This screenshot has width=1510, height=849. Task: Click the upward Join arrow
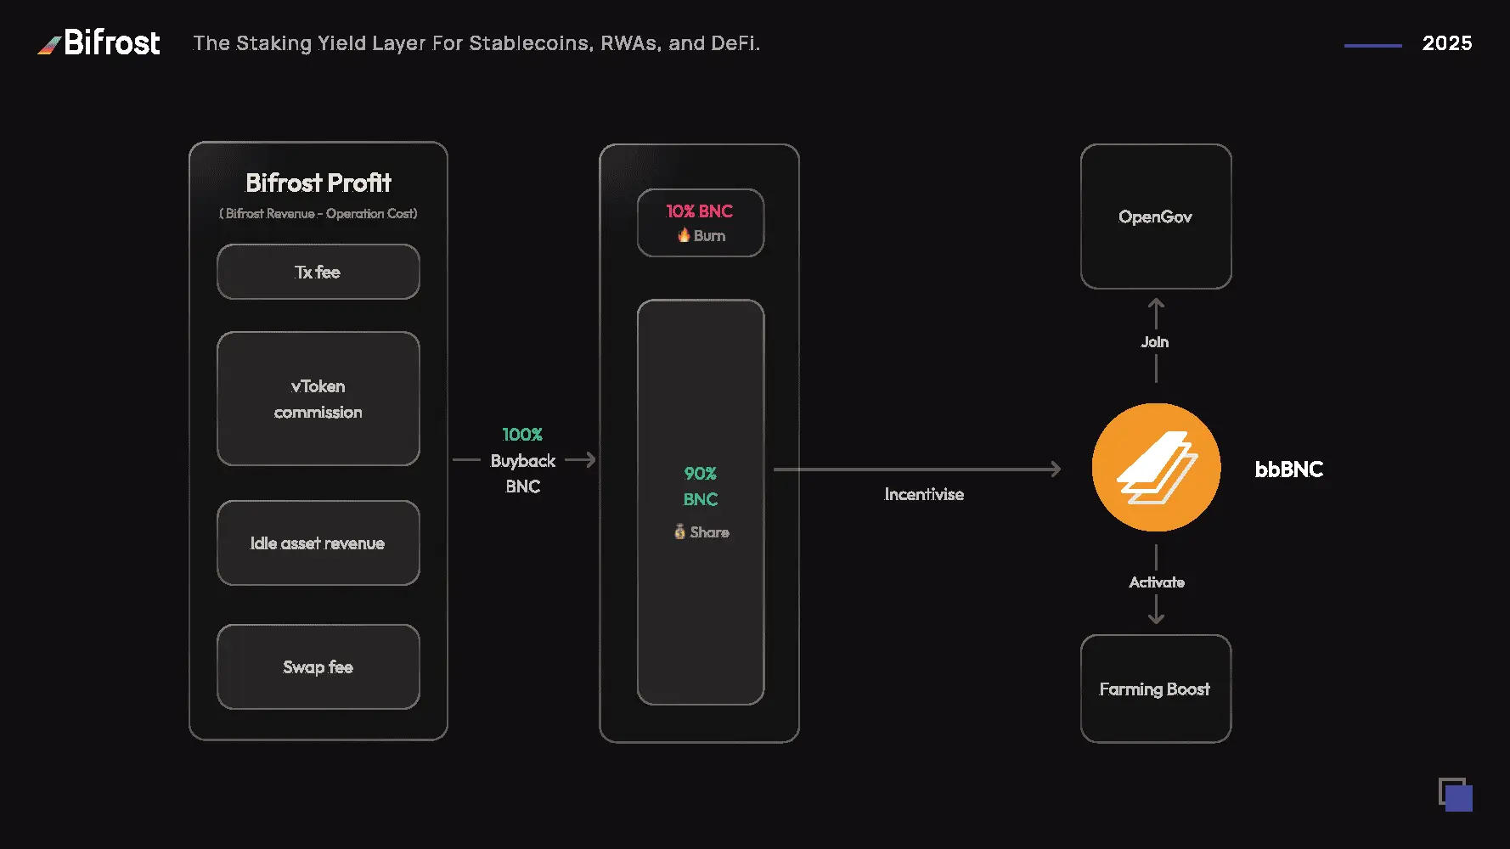pyautogui.click(x=1156, y=313)
